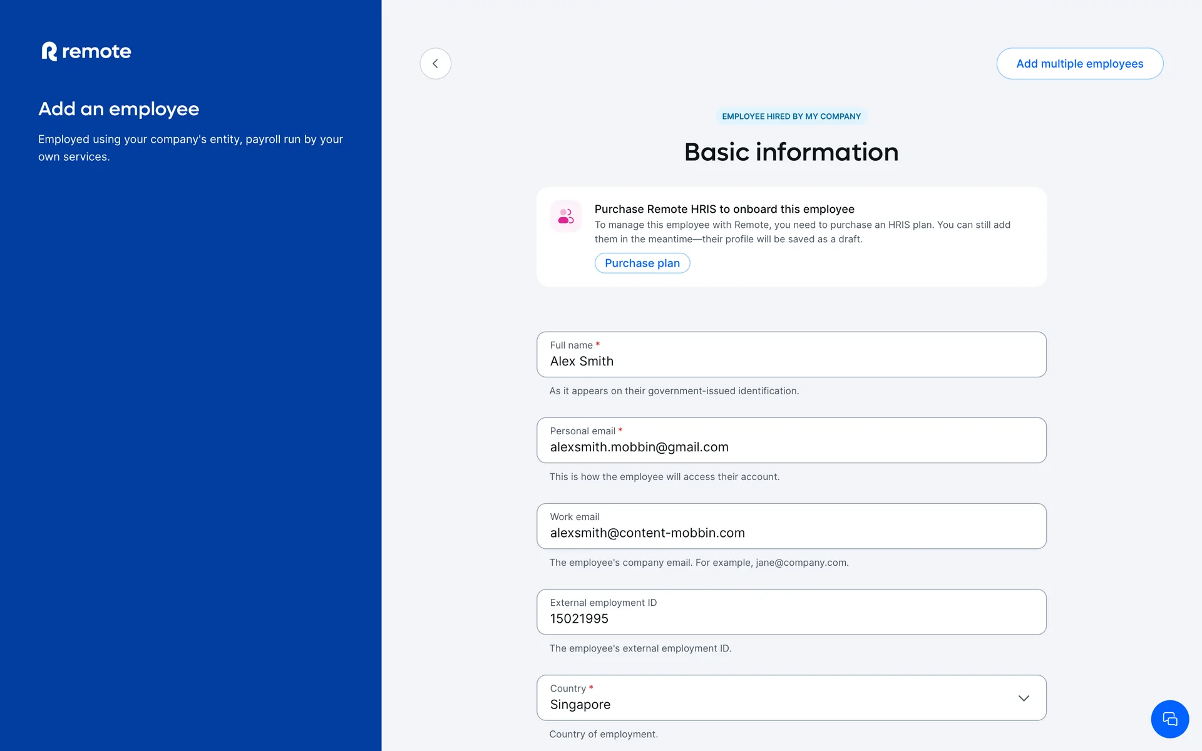Click the Employee hired by my company badge
The image size is (1202, 751).
791,116
